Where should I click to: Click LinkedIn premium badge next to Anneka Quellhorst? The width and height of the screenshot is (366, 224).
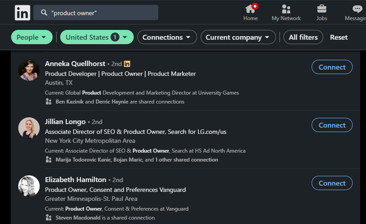coord(127,64)
